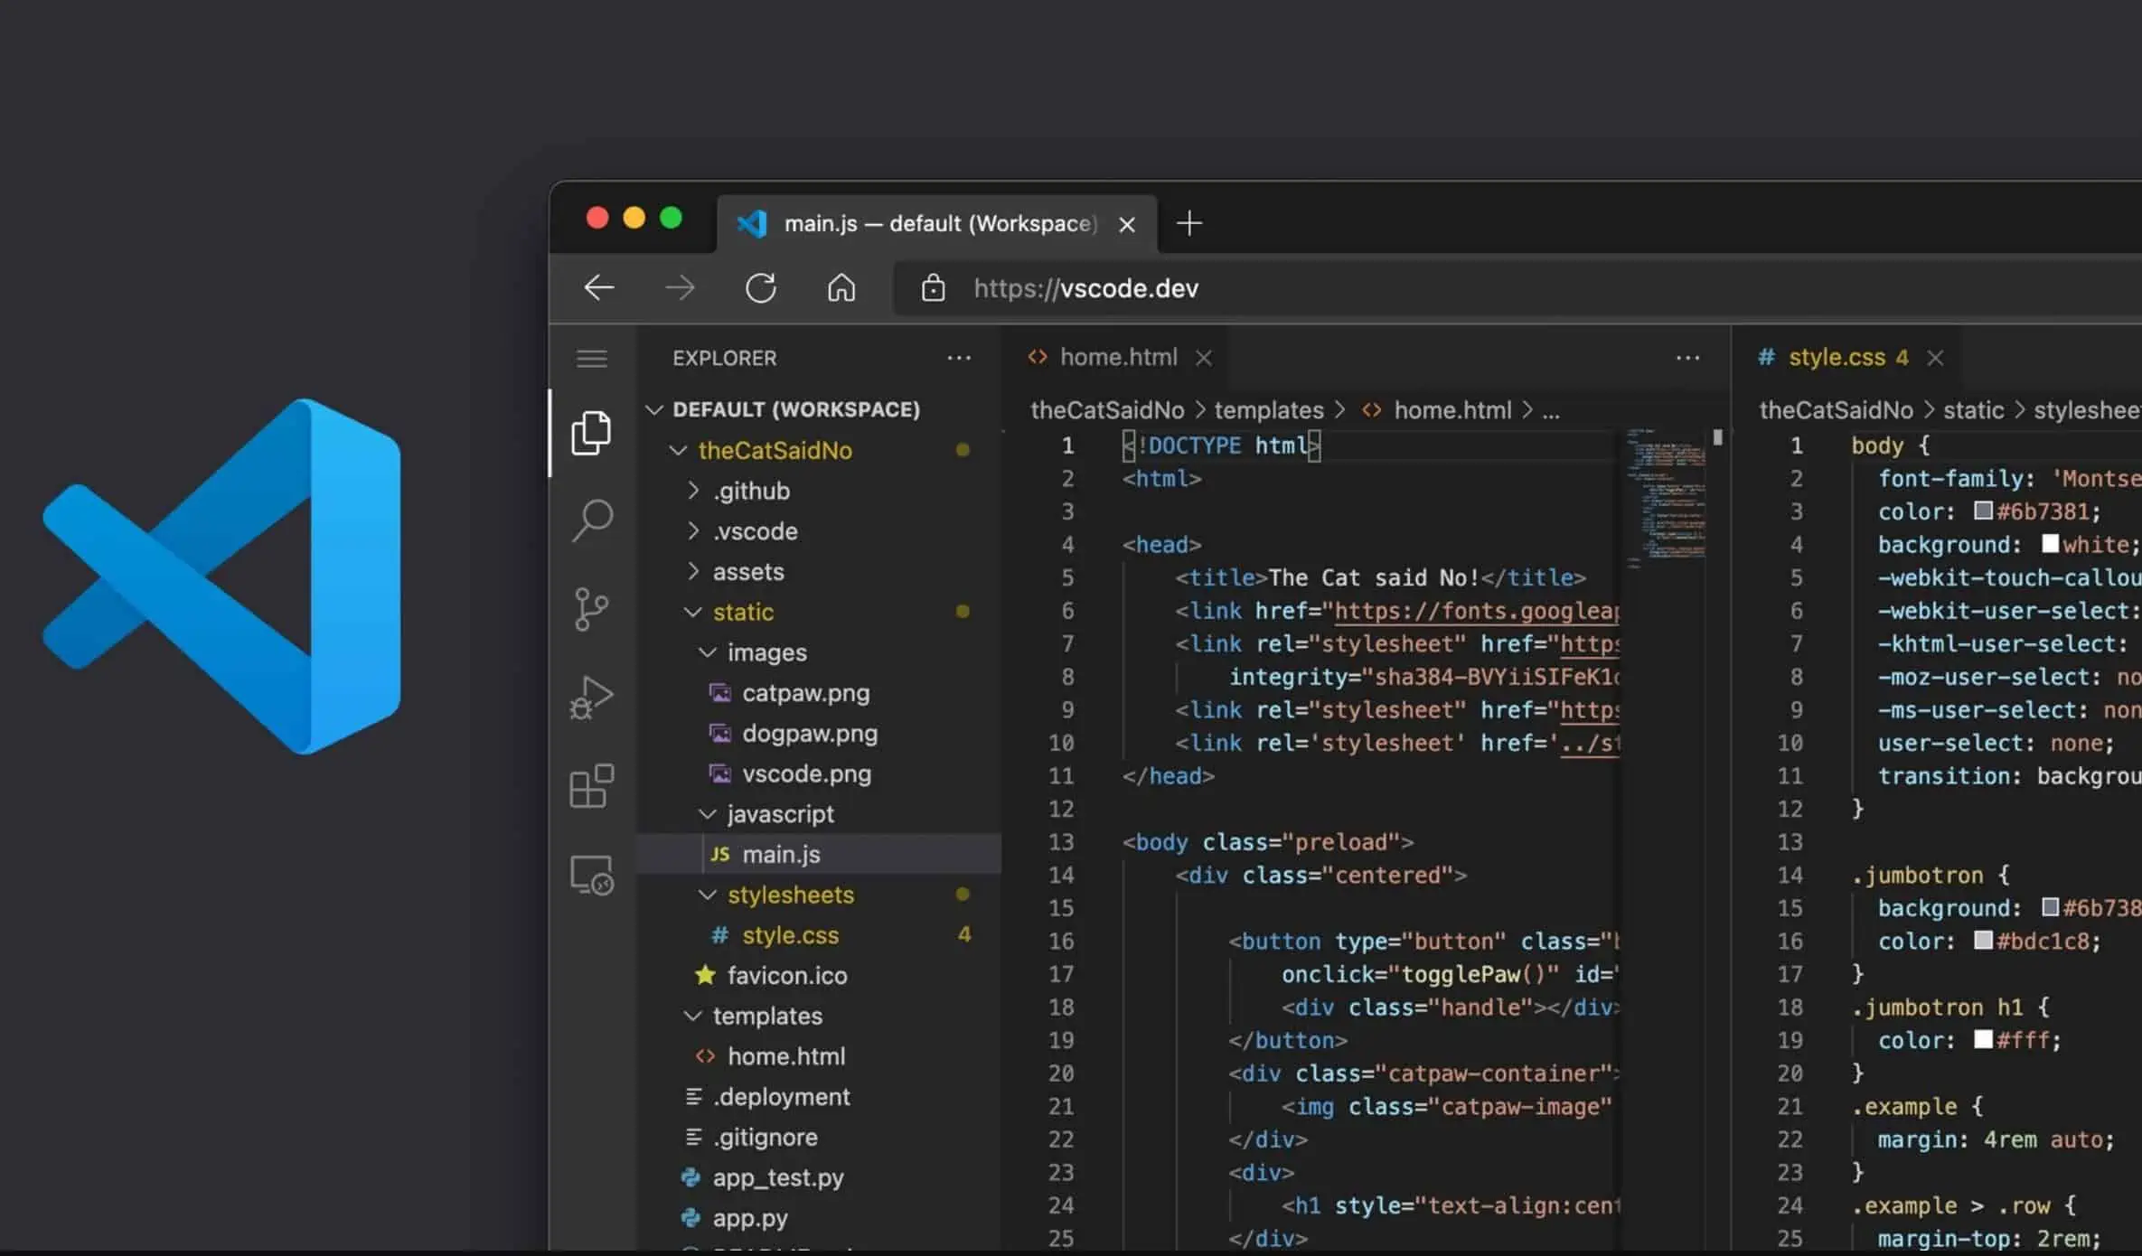Click the vscode.dev address bar

[x=1085, y=287]
